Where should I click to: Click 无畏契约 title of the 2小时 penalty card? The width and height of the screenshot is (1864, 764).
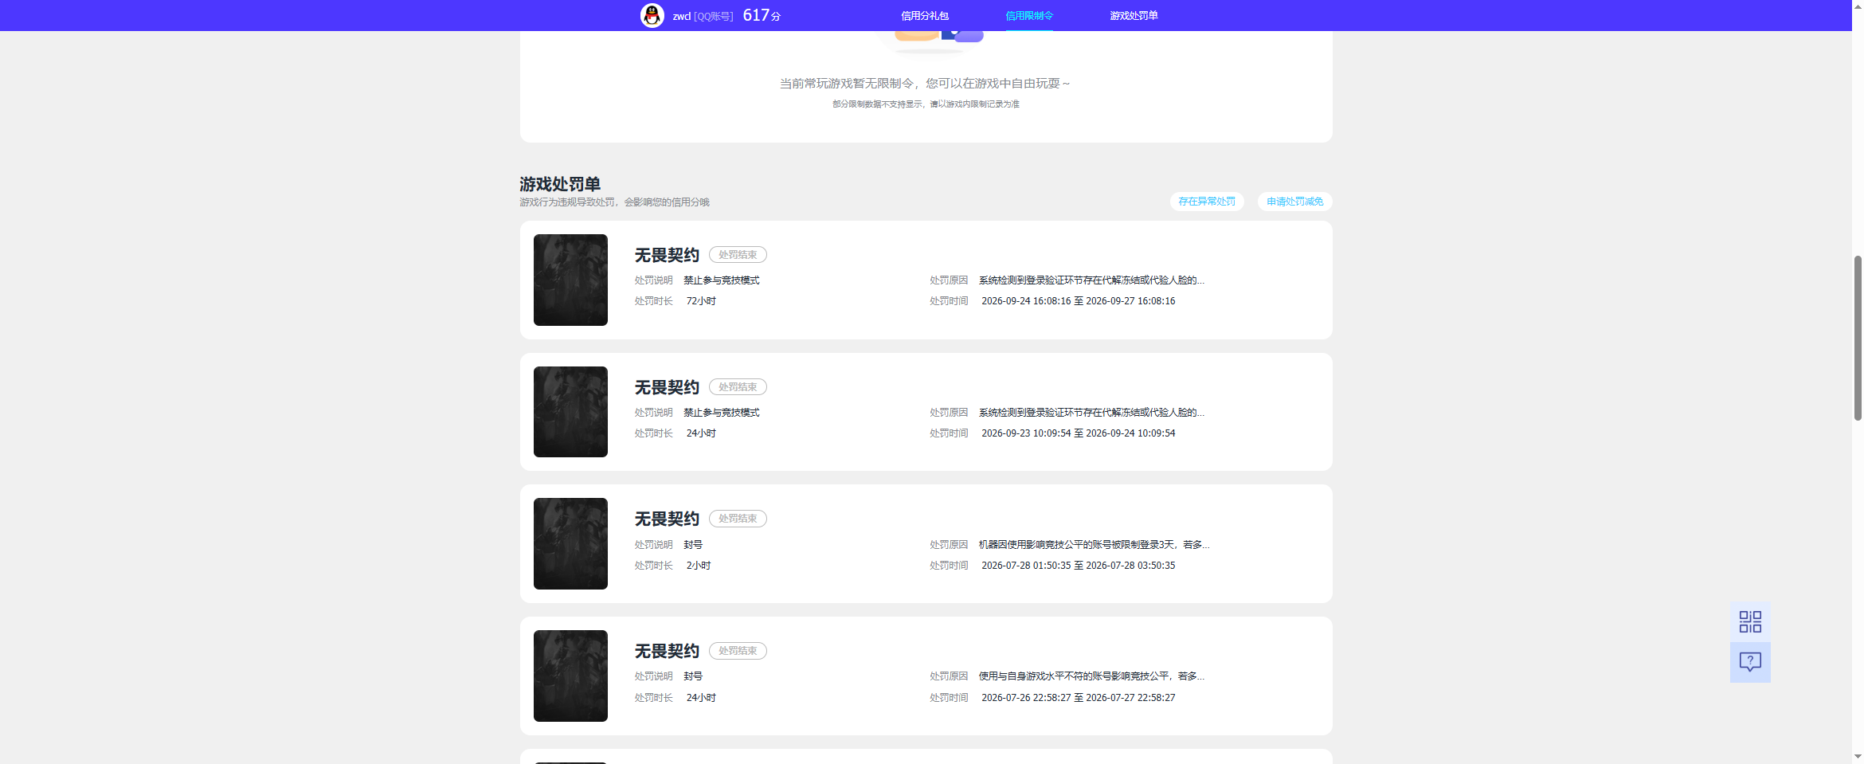(x=667, y=519)
